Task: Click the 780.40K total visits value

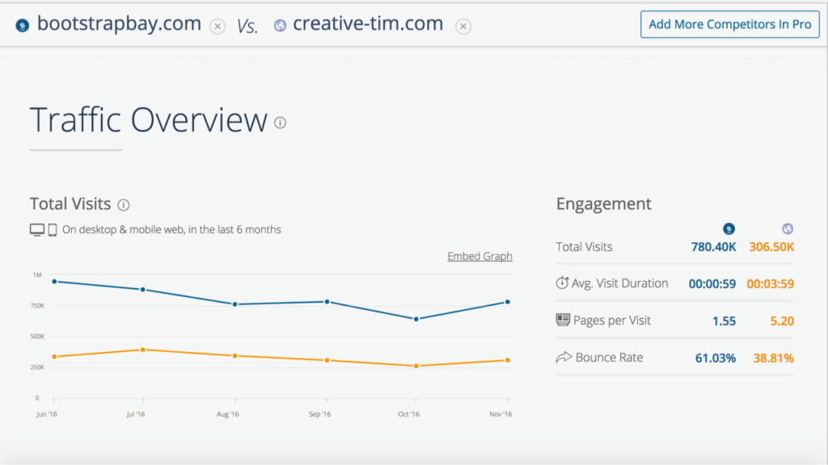Action: click(712, 247)
